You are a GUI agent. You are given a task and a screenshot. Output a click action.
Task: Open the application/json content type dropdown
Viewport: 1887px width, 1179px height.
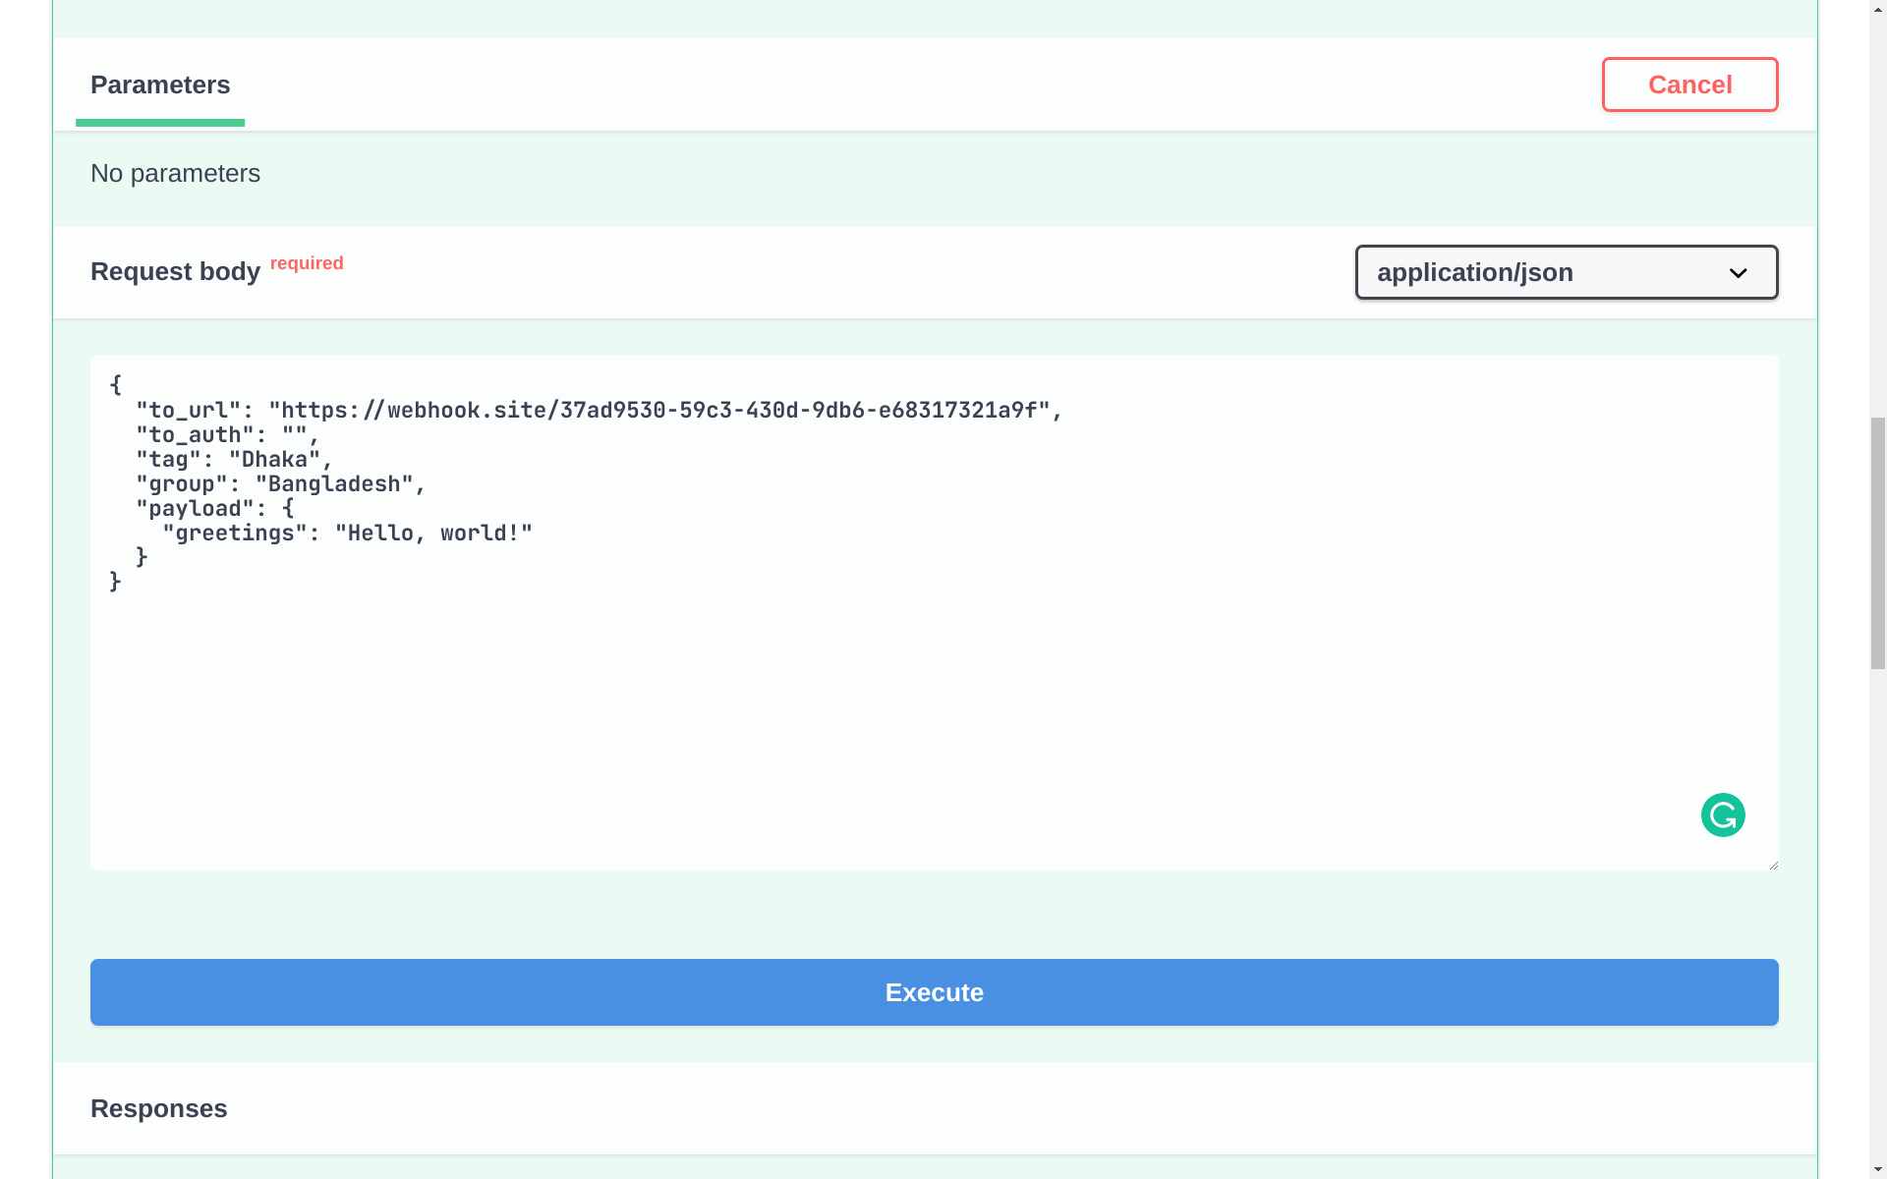coord(1566,272)
